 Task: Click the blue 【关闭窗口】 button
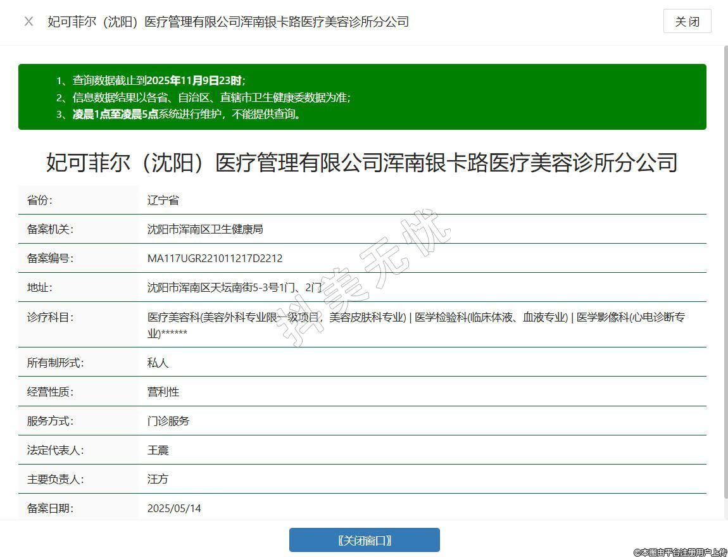click(364, 540)
